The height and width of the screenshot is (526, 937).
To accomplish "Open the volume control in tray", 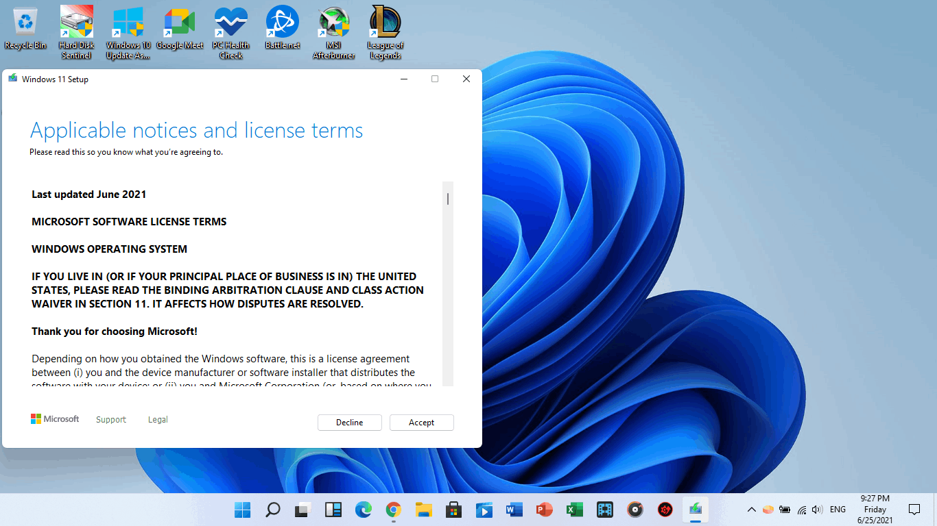I will pyautogui.click(x=817, y=510).
